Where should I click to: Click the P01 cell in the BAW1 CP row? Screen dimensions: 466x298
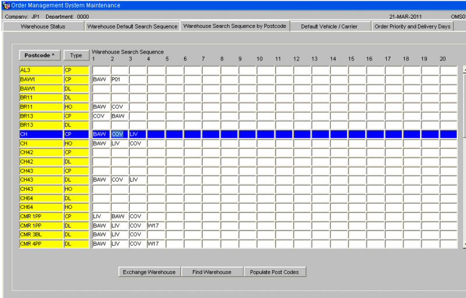pyautogui.click(x=119, y=79)
